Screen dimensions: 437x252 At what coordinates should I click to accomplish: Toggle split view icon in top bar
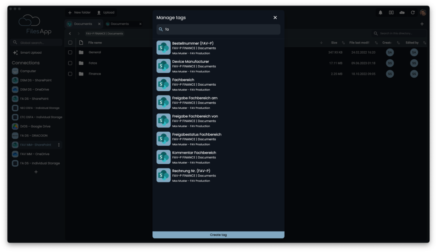tap(391, 12)
